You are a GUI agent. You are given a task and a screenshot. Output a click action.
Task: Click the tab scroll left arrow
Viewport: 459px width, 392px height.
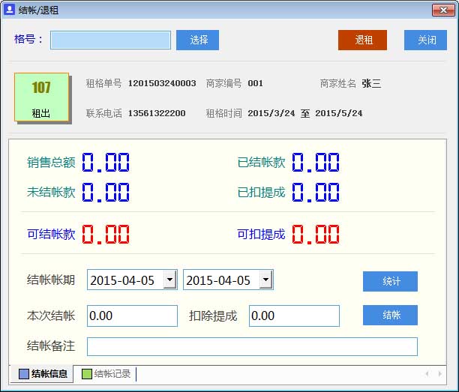(427, 373)
